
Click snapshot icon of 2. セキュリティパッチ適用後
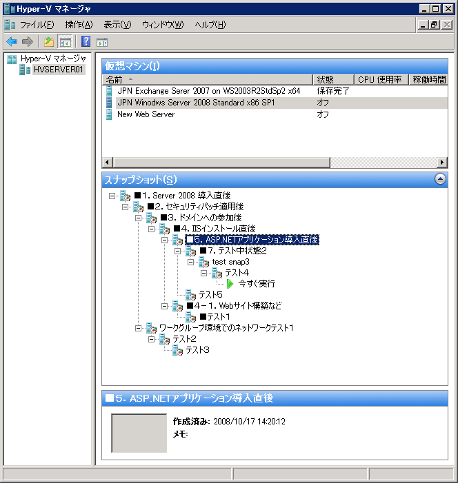pyautogui.click(x=138, y=207)
